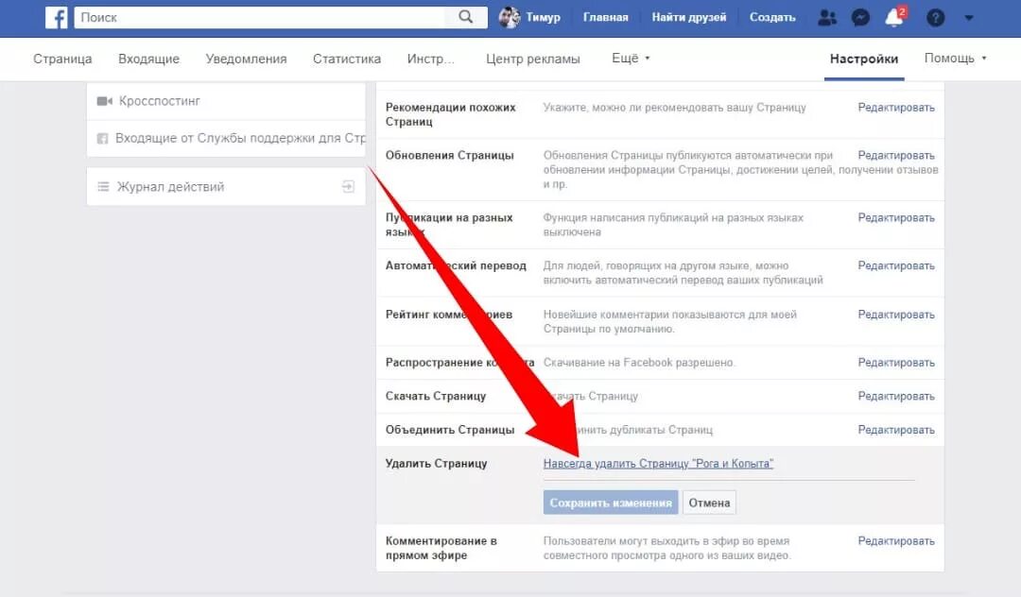Image resolution: width=1021 pixels, height=597 pixels.
Task: Click the Кросспостинг camera icon
Action: coord(104,101)
